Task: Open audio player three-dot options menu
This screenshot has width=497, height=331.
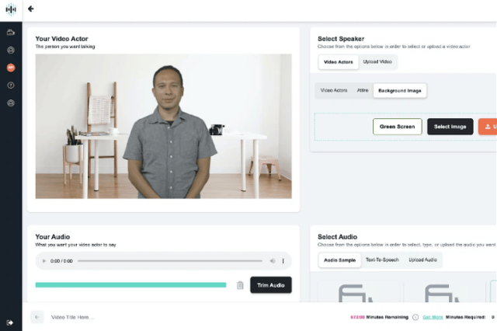Action: pyautogui.click(x=283, y=261)
